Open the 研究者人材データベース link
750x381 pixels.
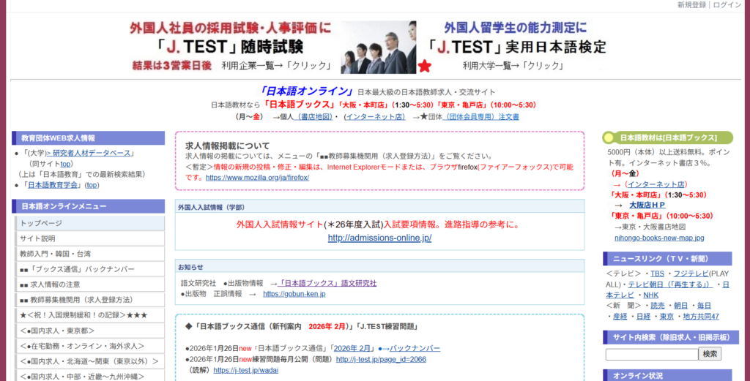click(x=90, y=153)
